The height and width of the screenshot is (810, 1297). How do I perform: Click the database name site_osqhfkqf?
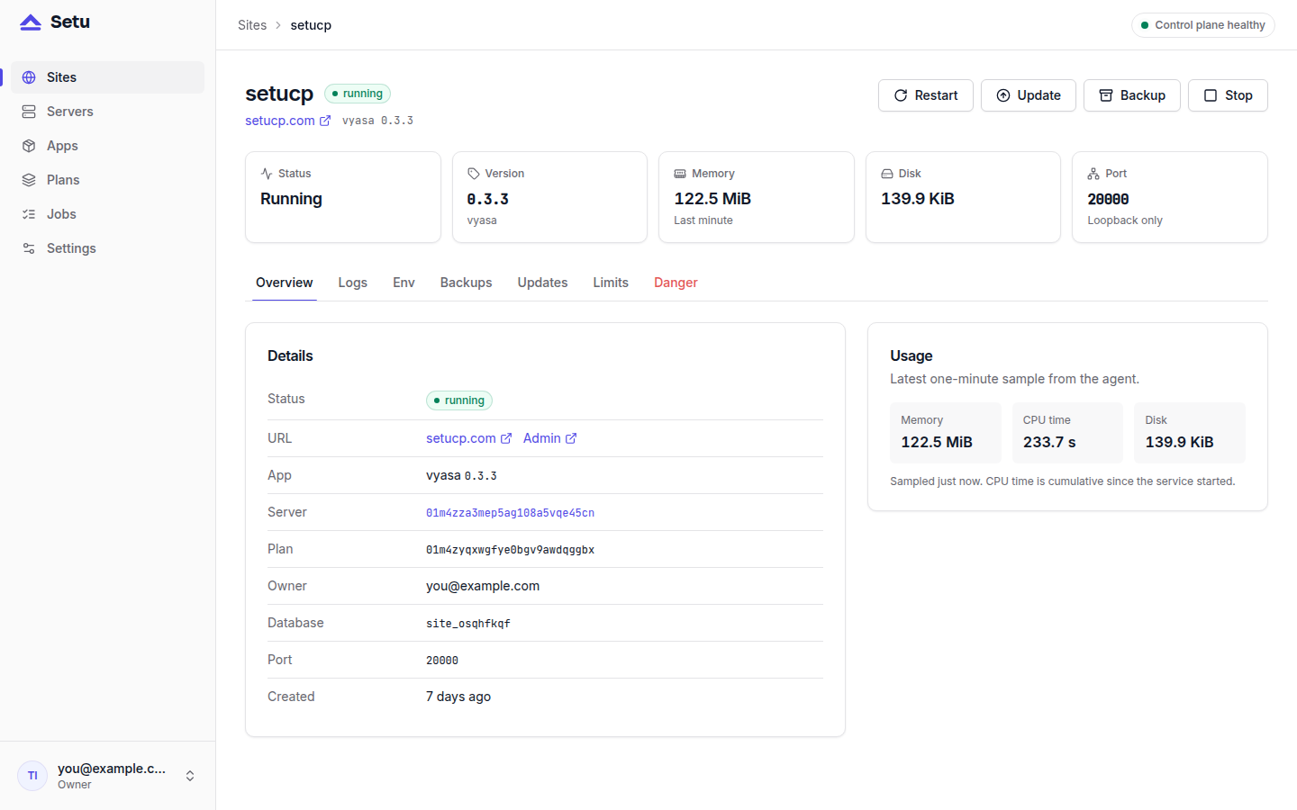click(468, 624)
